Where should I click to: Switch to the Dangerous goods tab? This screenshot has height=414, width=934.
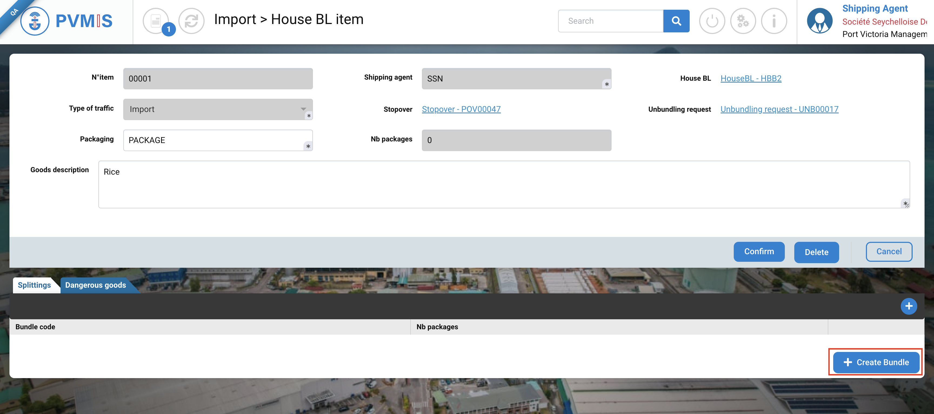[96, 285]
